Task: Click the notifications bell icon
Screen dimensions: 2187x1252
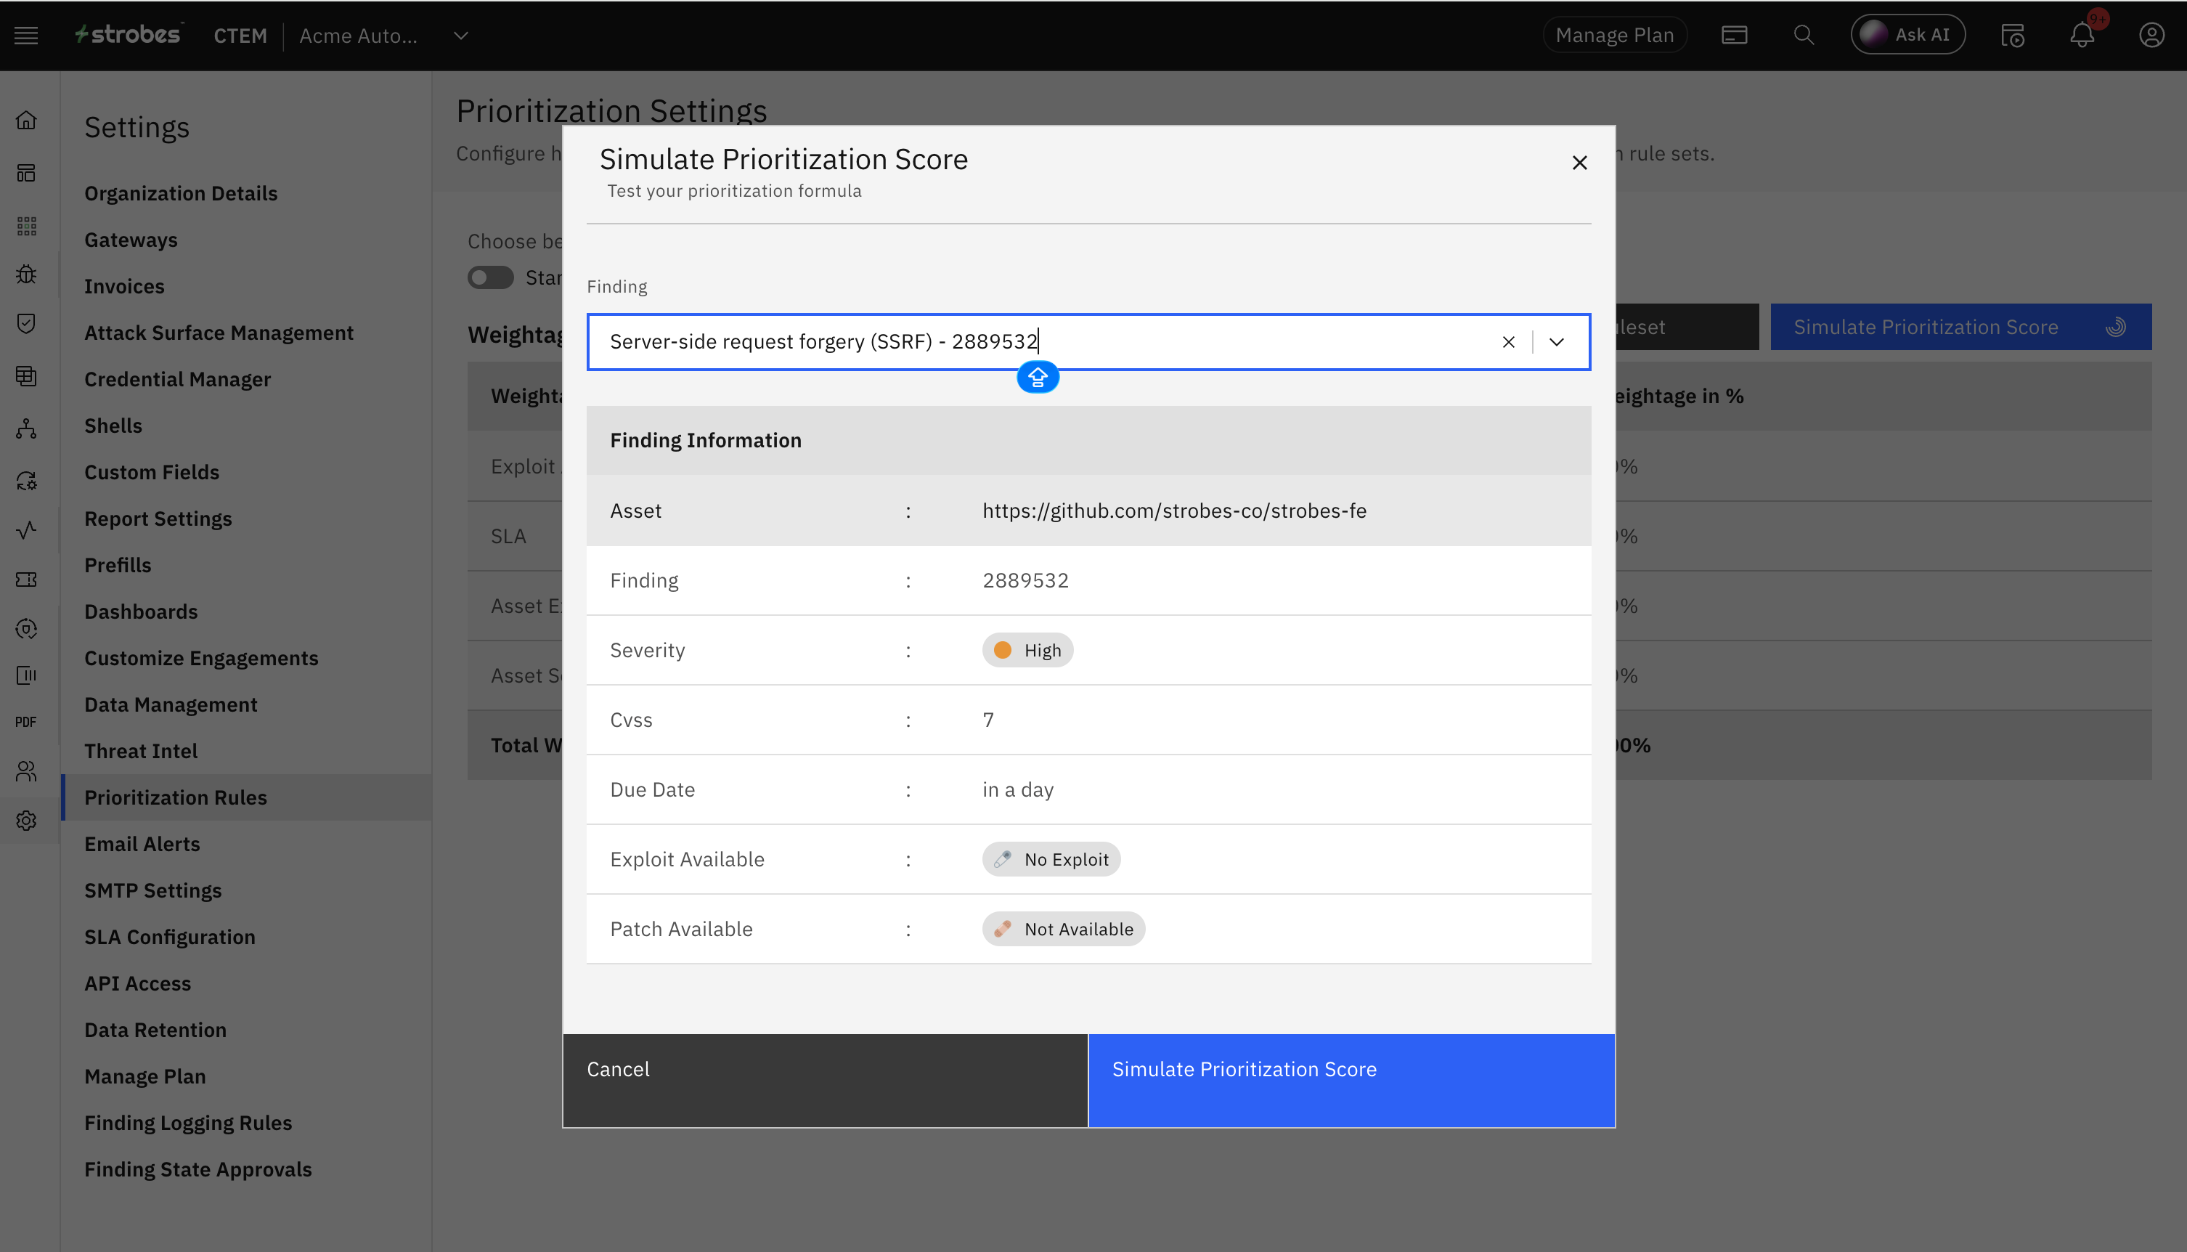Action: (x=2081, y=36)
